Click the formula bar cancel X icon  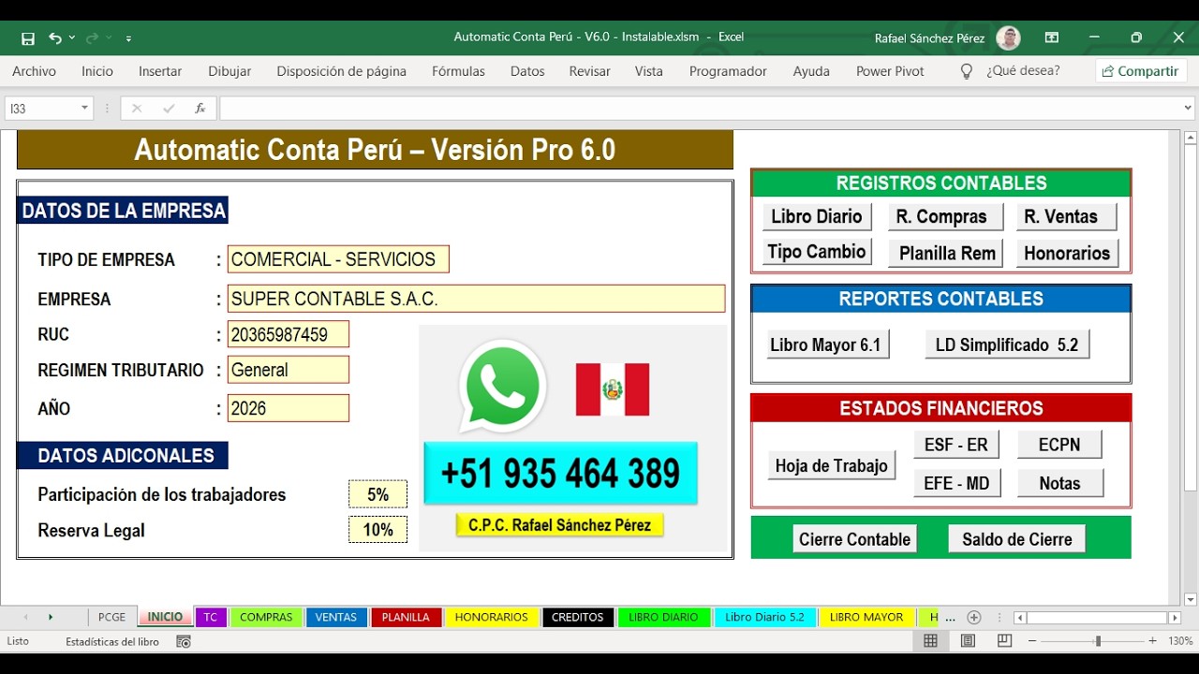137,109
